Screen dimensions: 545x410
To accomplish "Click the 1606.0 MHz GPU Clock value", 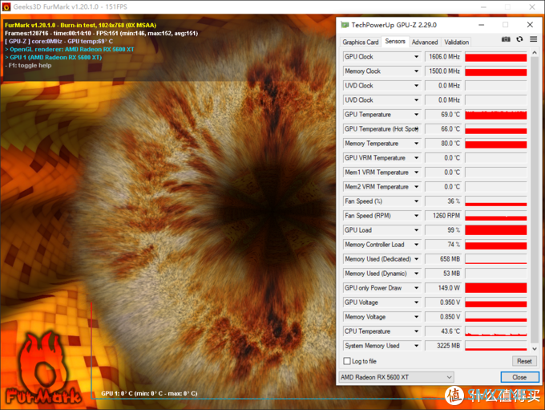I will pos(443,57).
